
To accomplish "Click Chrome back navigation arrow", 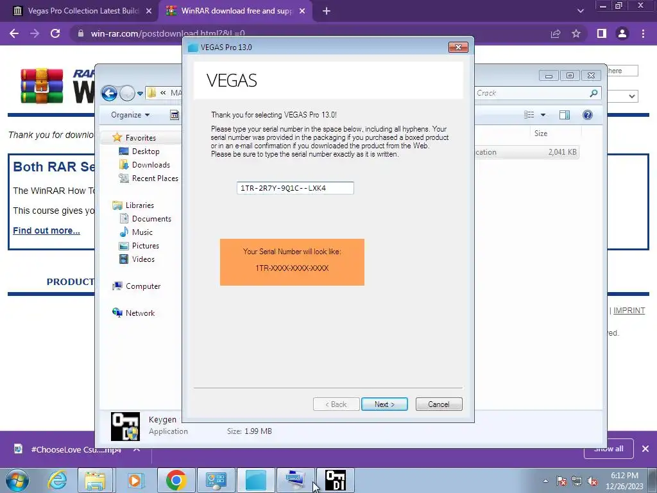I will (x=14, y=33).
